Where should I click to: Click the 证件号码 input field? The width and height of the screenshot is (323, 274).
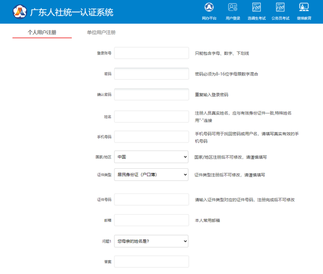pos(151,199)
